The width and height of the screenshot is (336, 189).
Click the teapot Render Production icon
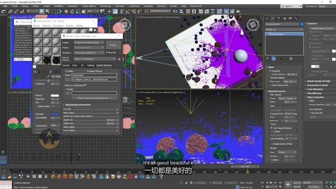pyautogui.click(x=238, y=12)
